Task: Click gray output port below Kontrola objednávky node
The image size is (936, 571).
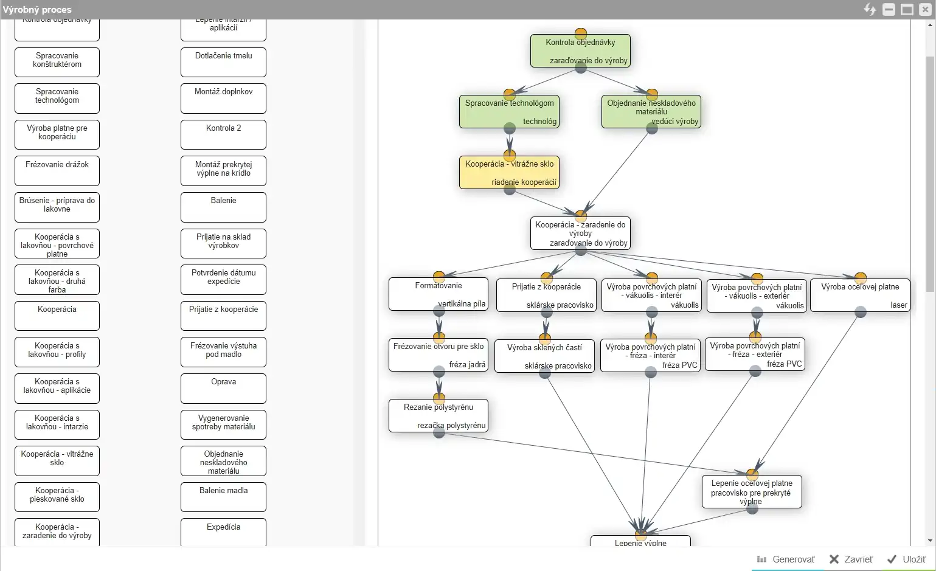Action: pyautogui.click(x=581, y=67)
